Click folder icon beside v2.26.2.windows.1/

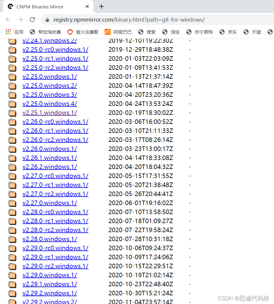point(12,167)
